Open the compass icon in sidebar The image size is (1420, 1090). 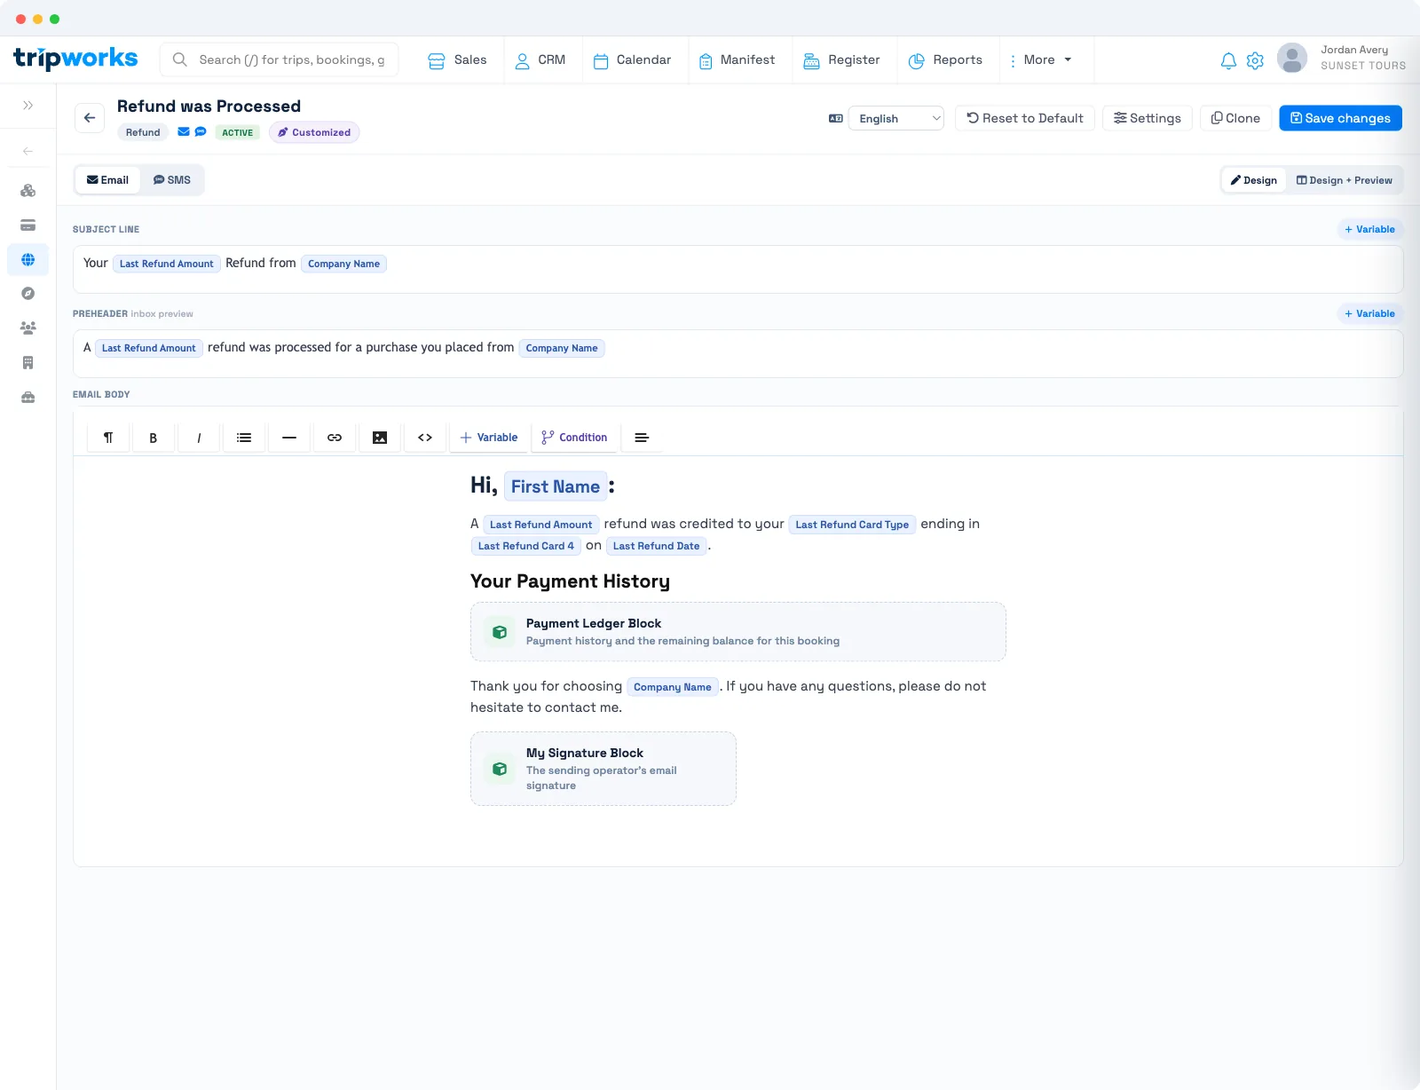(x=28, y=294)
